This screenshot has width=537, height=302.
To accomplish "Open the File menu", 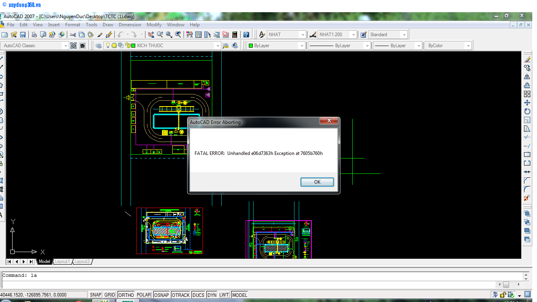I will 11,24.
